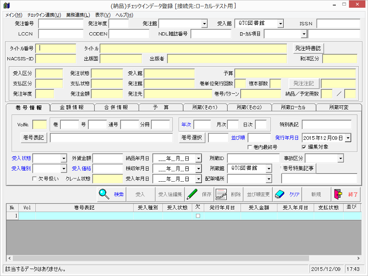The image size is (368, 276).
Task: Open the ヘルプ(H) menu
Action: (x=124, y=15)
